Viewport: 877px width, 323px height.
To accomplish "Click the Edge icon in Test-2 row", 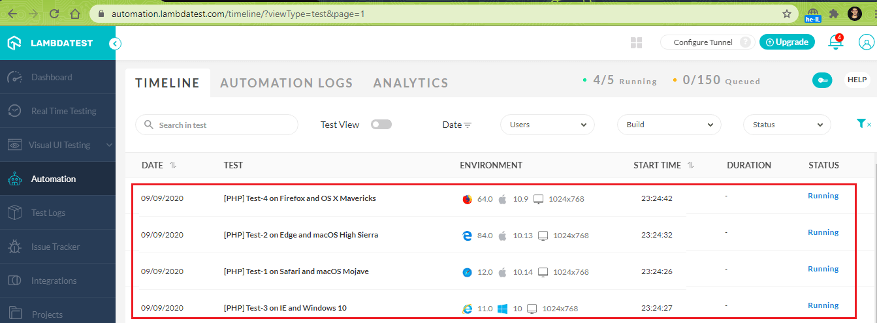I will (468, 236).
